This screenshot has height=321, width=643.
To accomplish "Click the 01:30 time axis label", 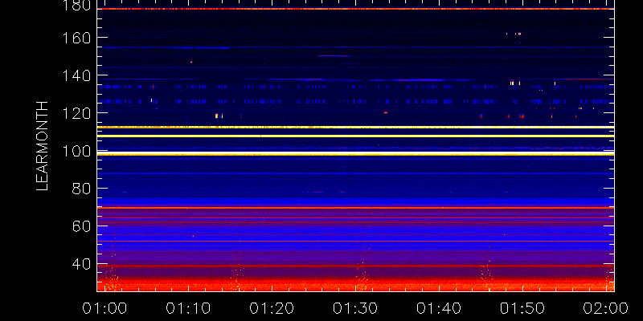I will click(355, 308).
